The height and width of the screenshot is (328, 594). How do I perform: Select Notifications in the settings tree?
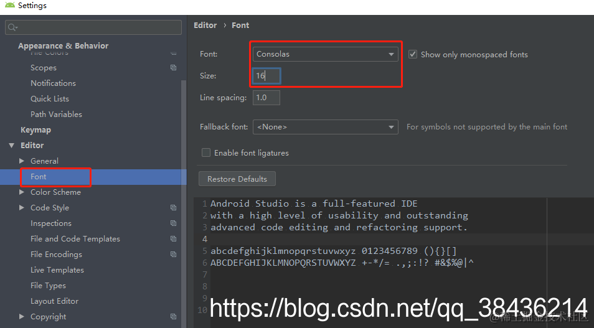(53, 83)
